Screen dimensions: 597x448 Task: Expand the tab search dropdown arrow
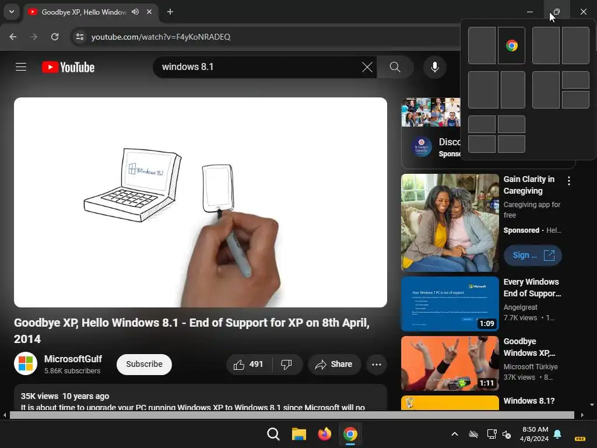12,12
